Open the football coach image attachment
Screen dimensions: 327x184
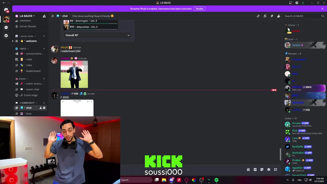pos(74,74)
